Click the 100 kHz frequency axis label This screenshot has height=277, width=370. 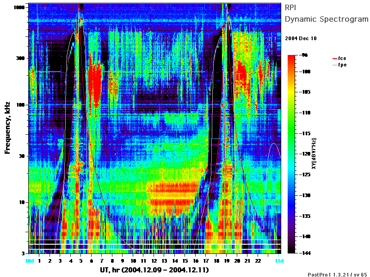20,105
